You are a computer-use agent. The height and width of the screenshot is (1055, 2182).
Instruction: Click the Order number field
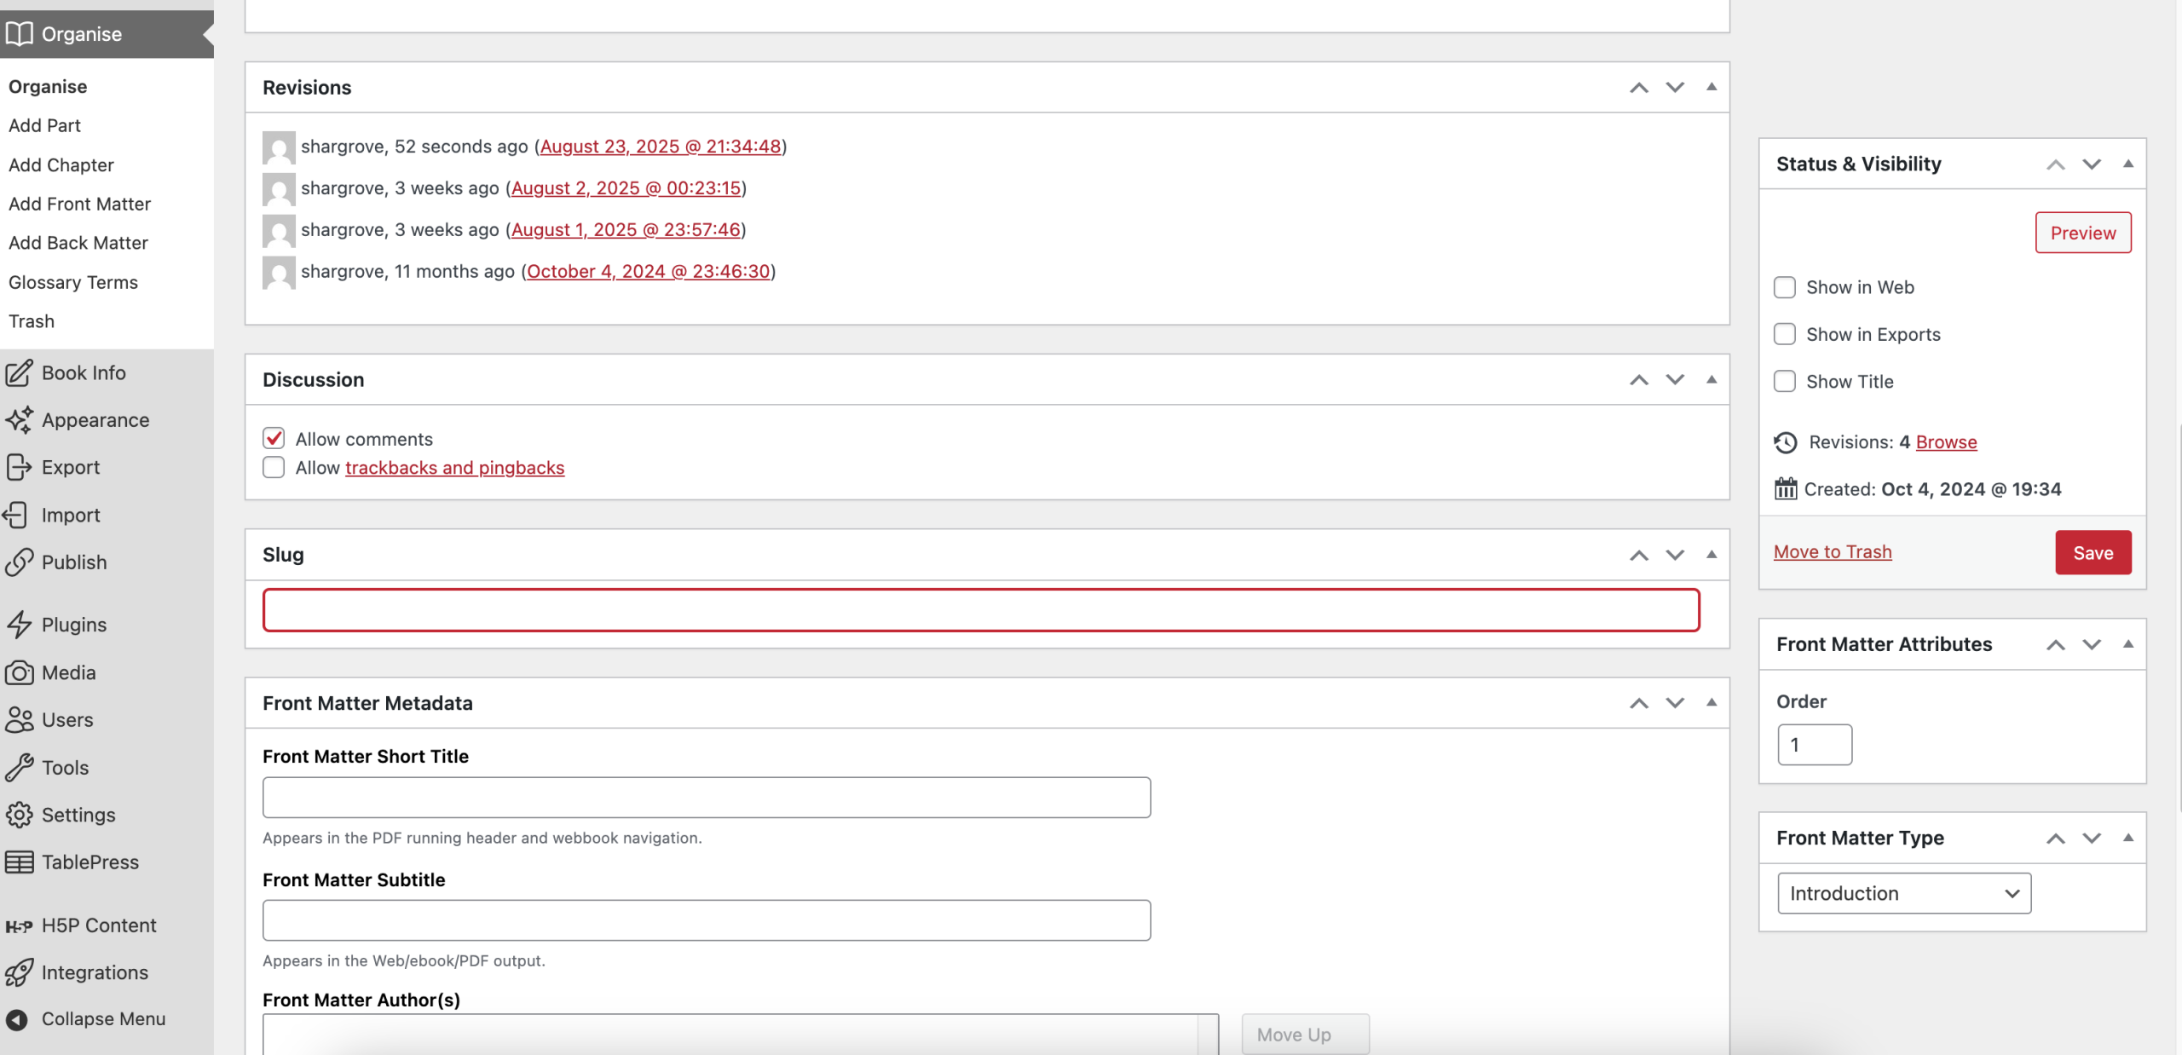1814,745
